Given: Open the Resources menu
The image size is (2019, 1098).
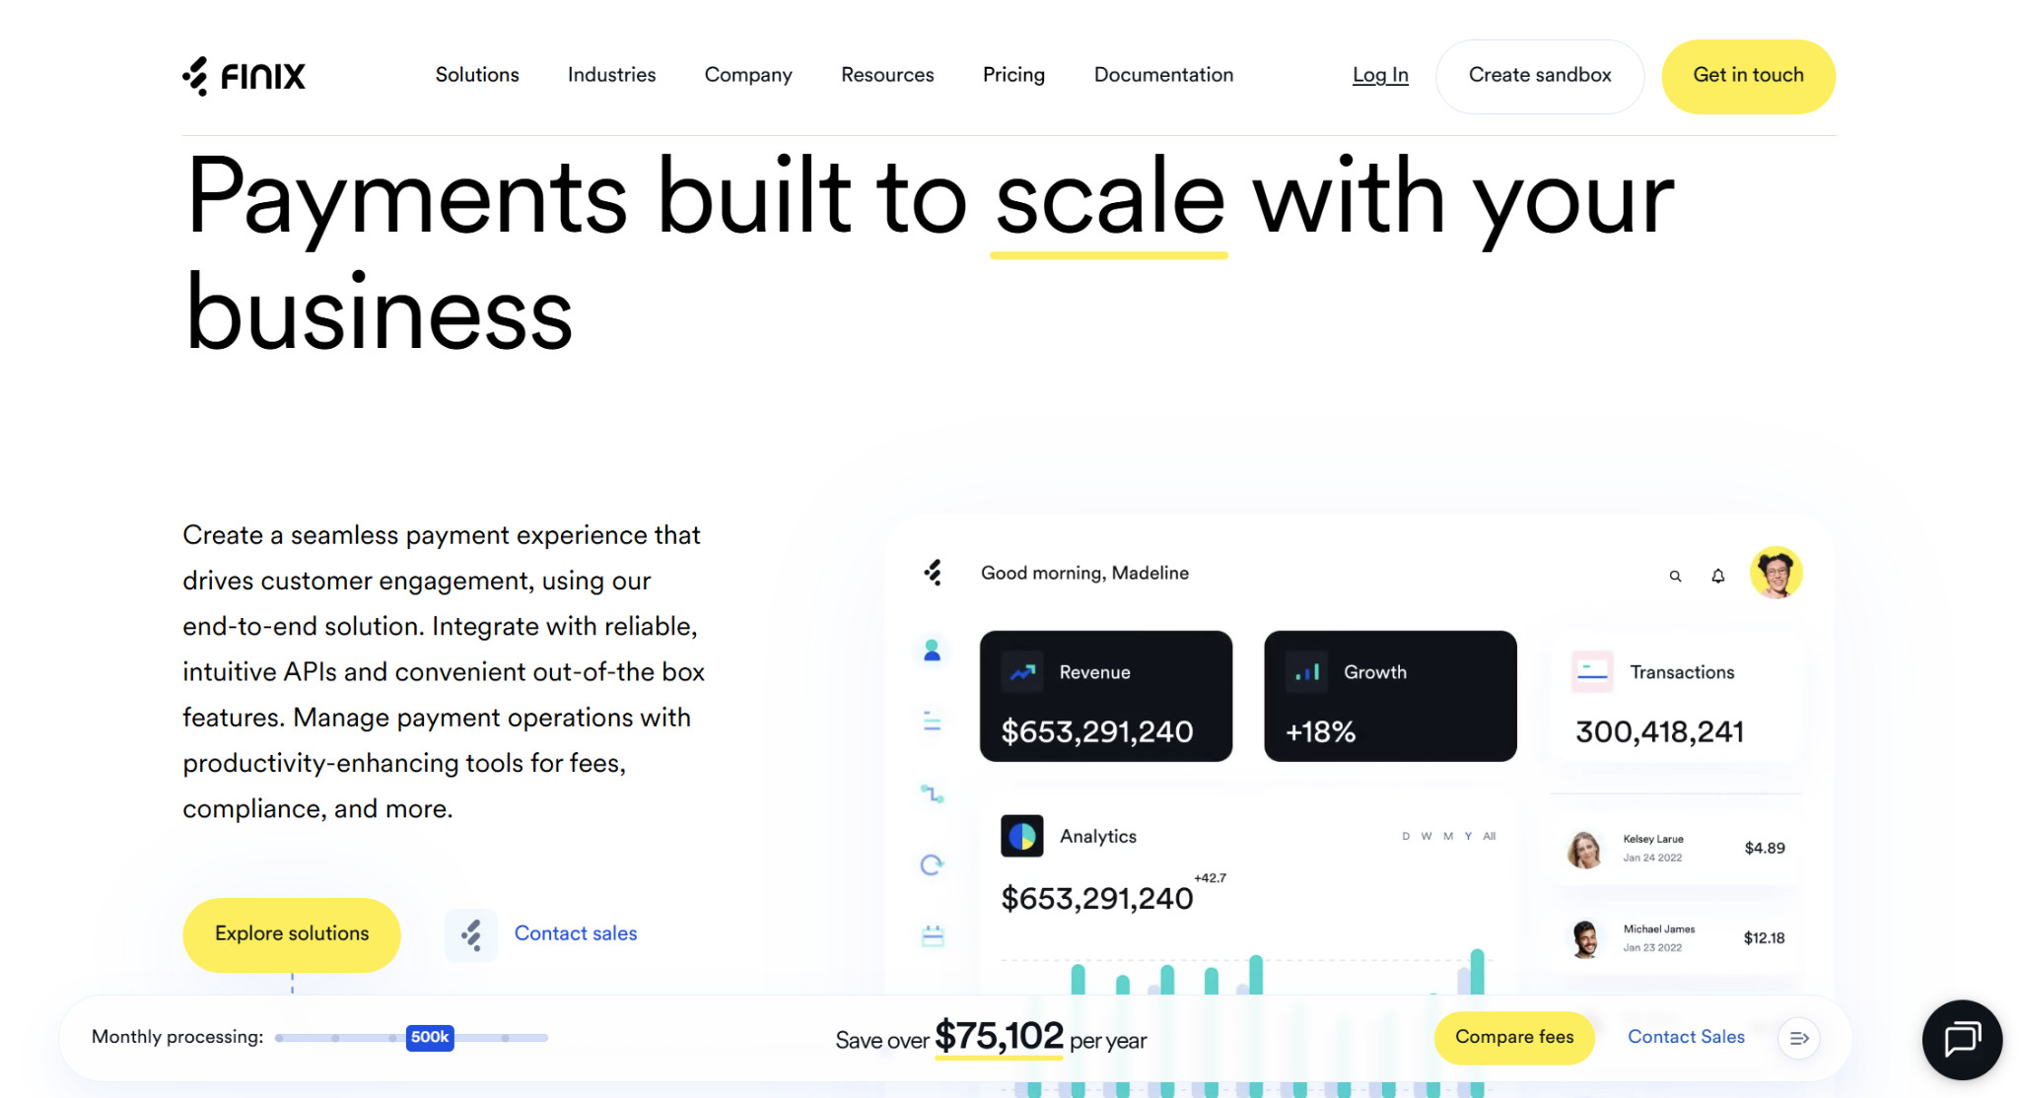Looking at the screenshot, I should (x=887, y=75).
